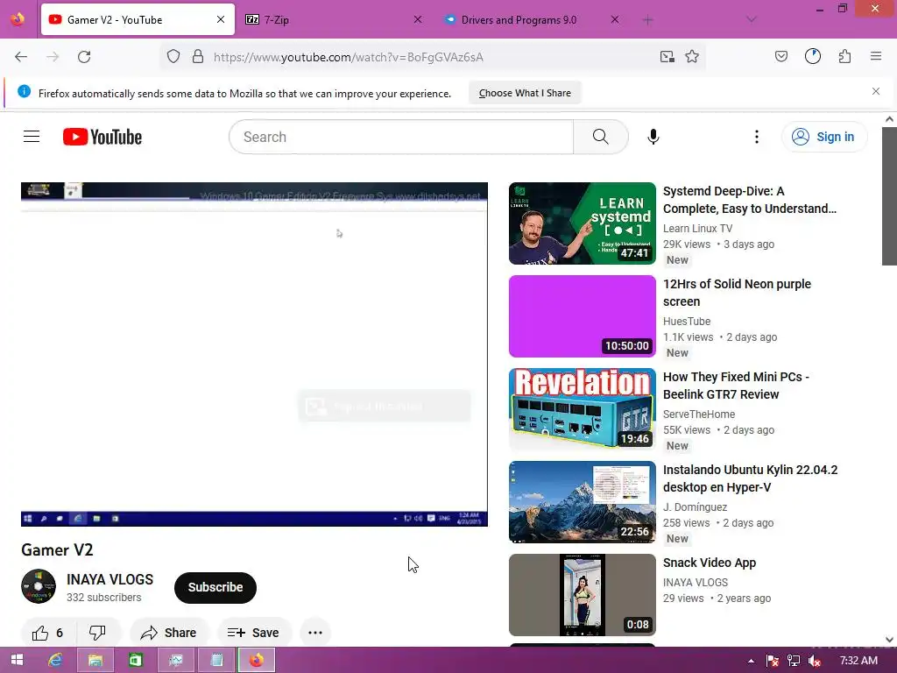Dislike the Gamer V2 video
The image size is (897, 673).
(98, 633)
